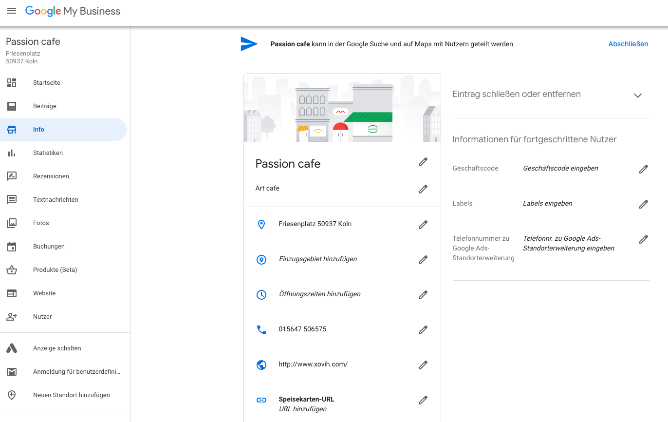The image size is (668, 422).
Task: Edit Google Ads phone number pencil
Action: (644, 239)
